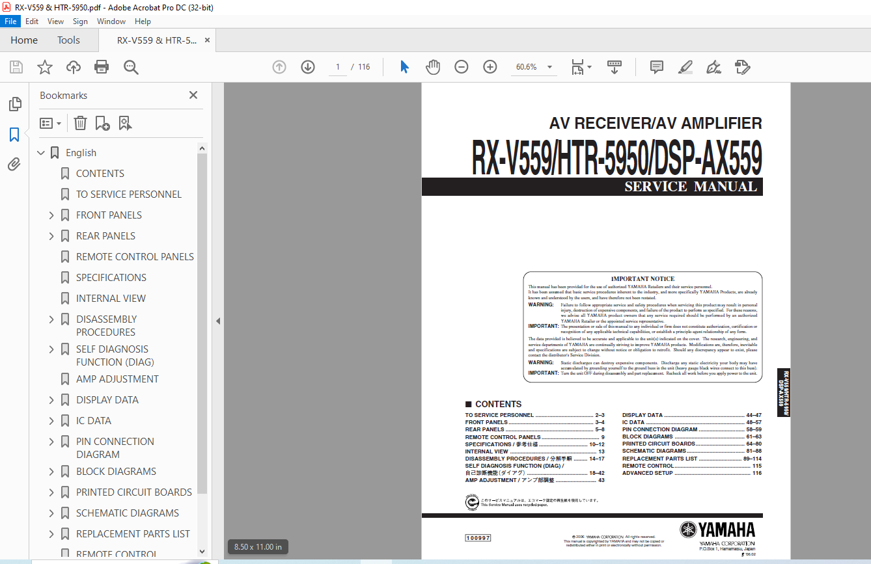The width and height of the screenshot is (871, 564).
Task: Open Page Thumbnails panel icon
Action: pyautogui.click(x=14, y=104)
